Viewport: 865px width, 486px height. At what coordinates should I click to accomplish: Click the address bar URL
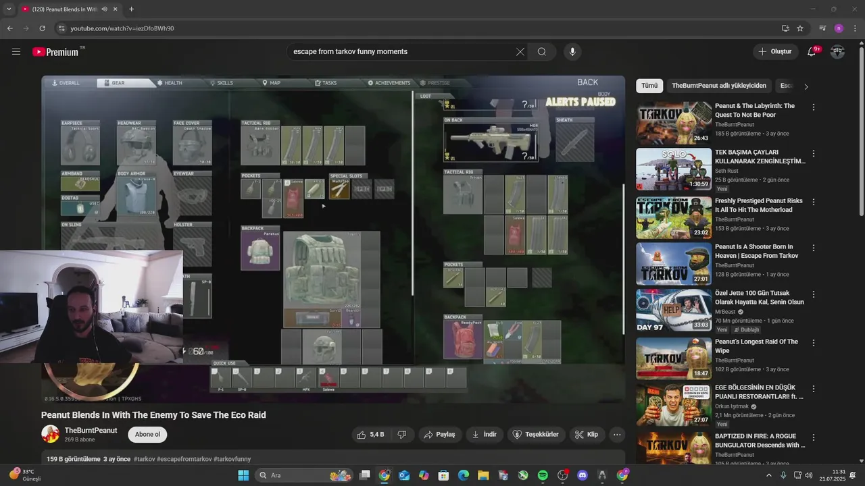pyautogui.click(x=122, y=28)
